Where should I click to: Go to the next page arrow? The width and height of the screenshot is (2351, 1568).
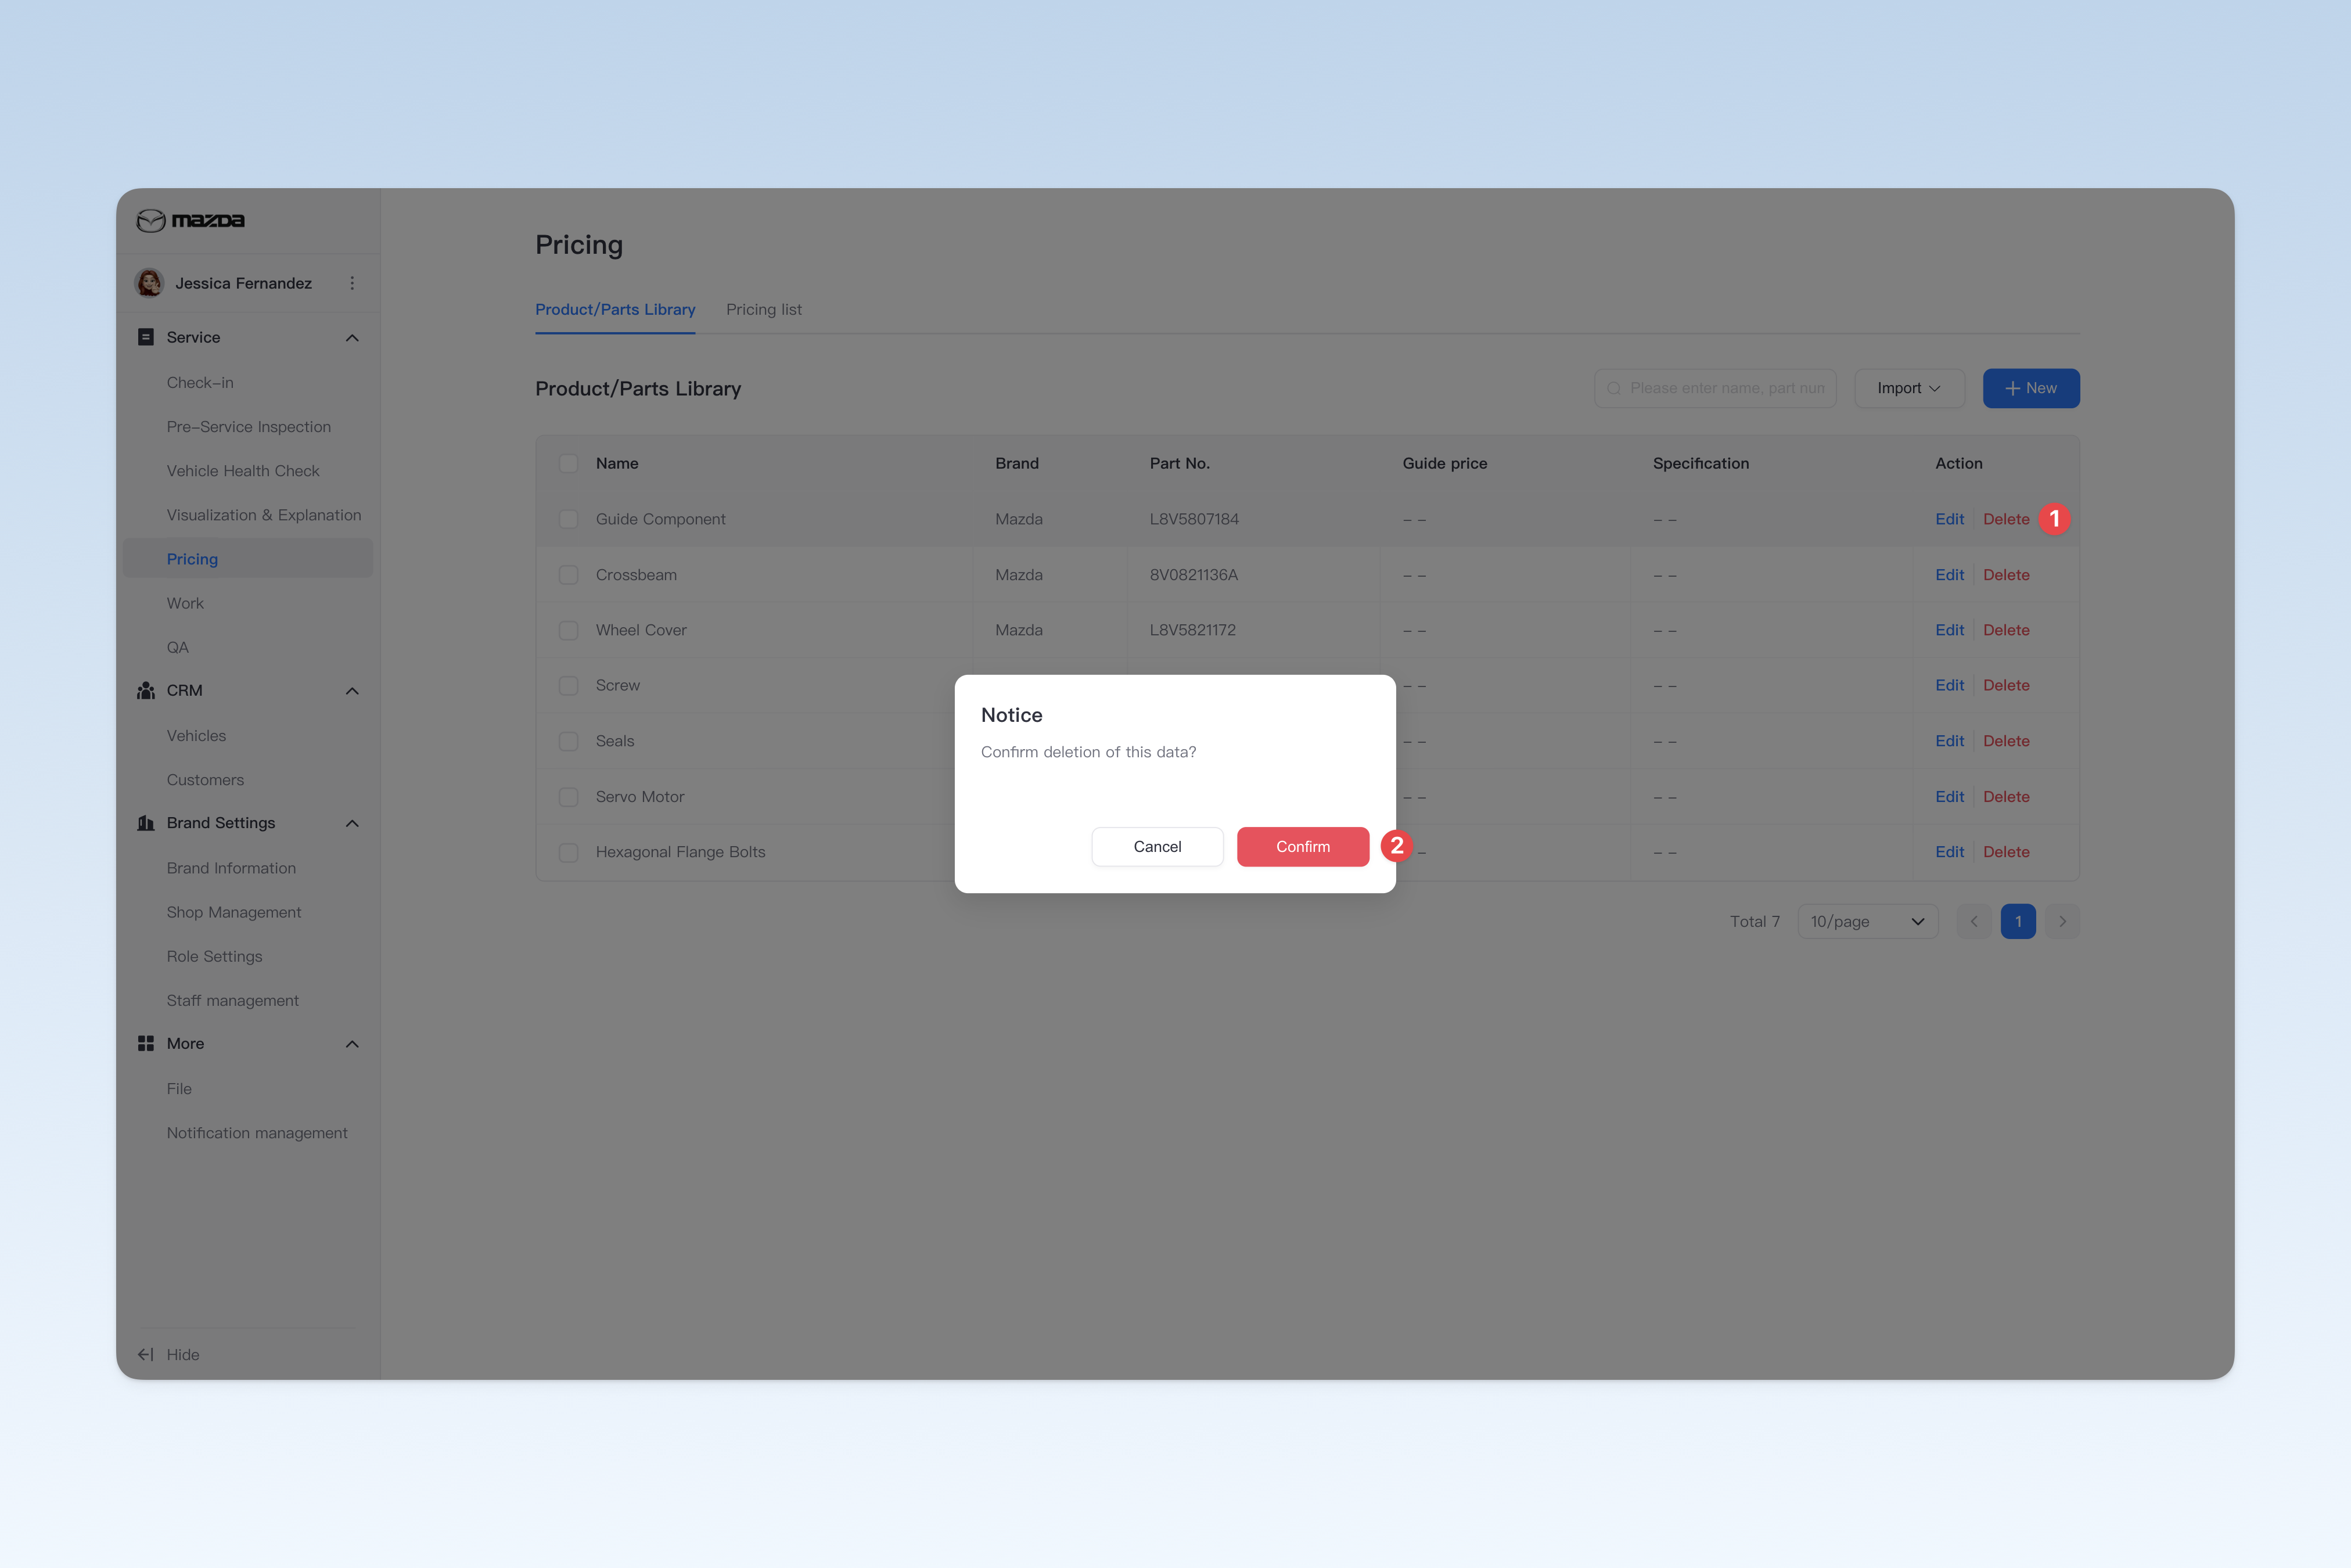2062,921
